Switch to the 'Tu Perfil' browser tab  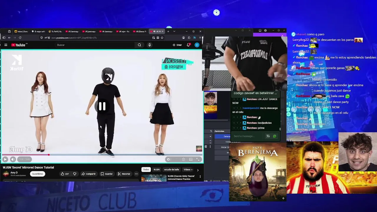point(55,32)
